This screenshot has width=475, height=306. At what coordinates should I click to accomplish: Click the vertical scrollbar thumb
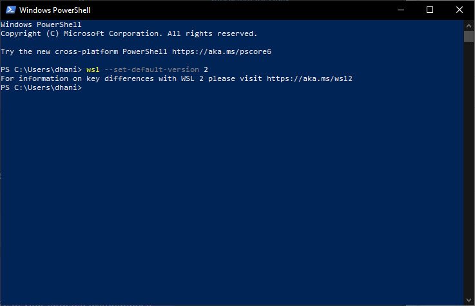tap(469, 36)
